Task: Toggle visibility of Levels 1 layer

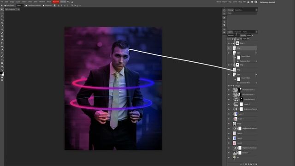Action: [229, 153]
